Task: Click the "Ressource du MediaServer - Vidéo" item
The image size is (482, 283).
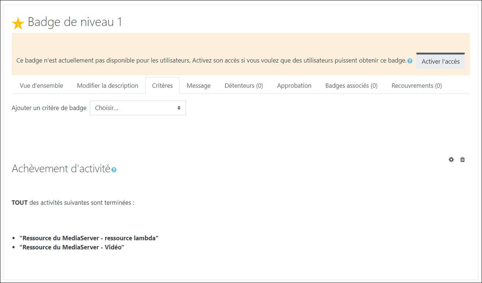Action: pos(72,247)
